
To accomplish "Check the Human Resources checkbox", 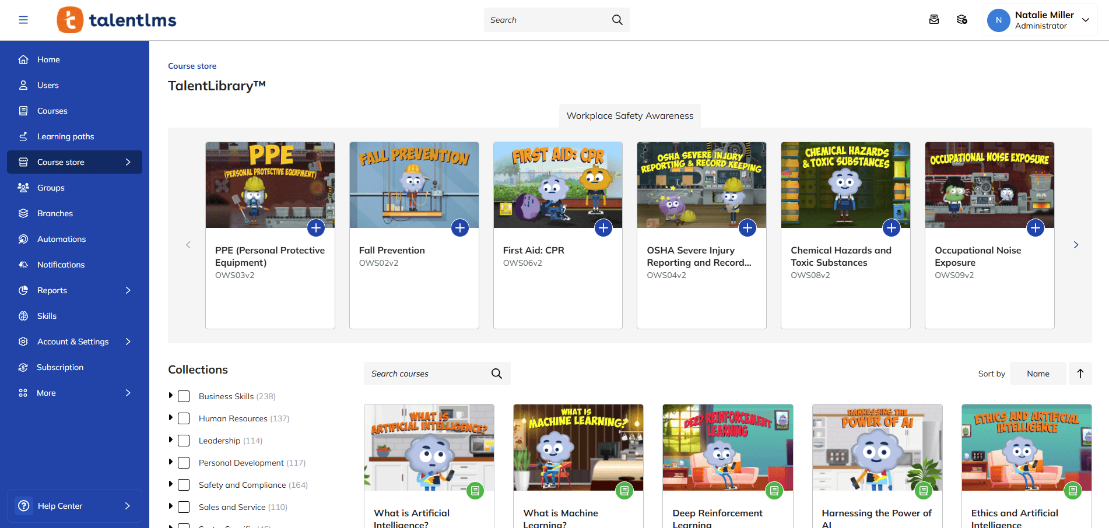I will (x=184, y=418).
